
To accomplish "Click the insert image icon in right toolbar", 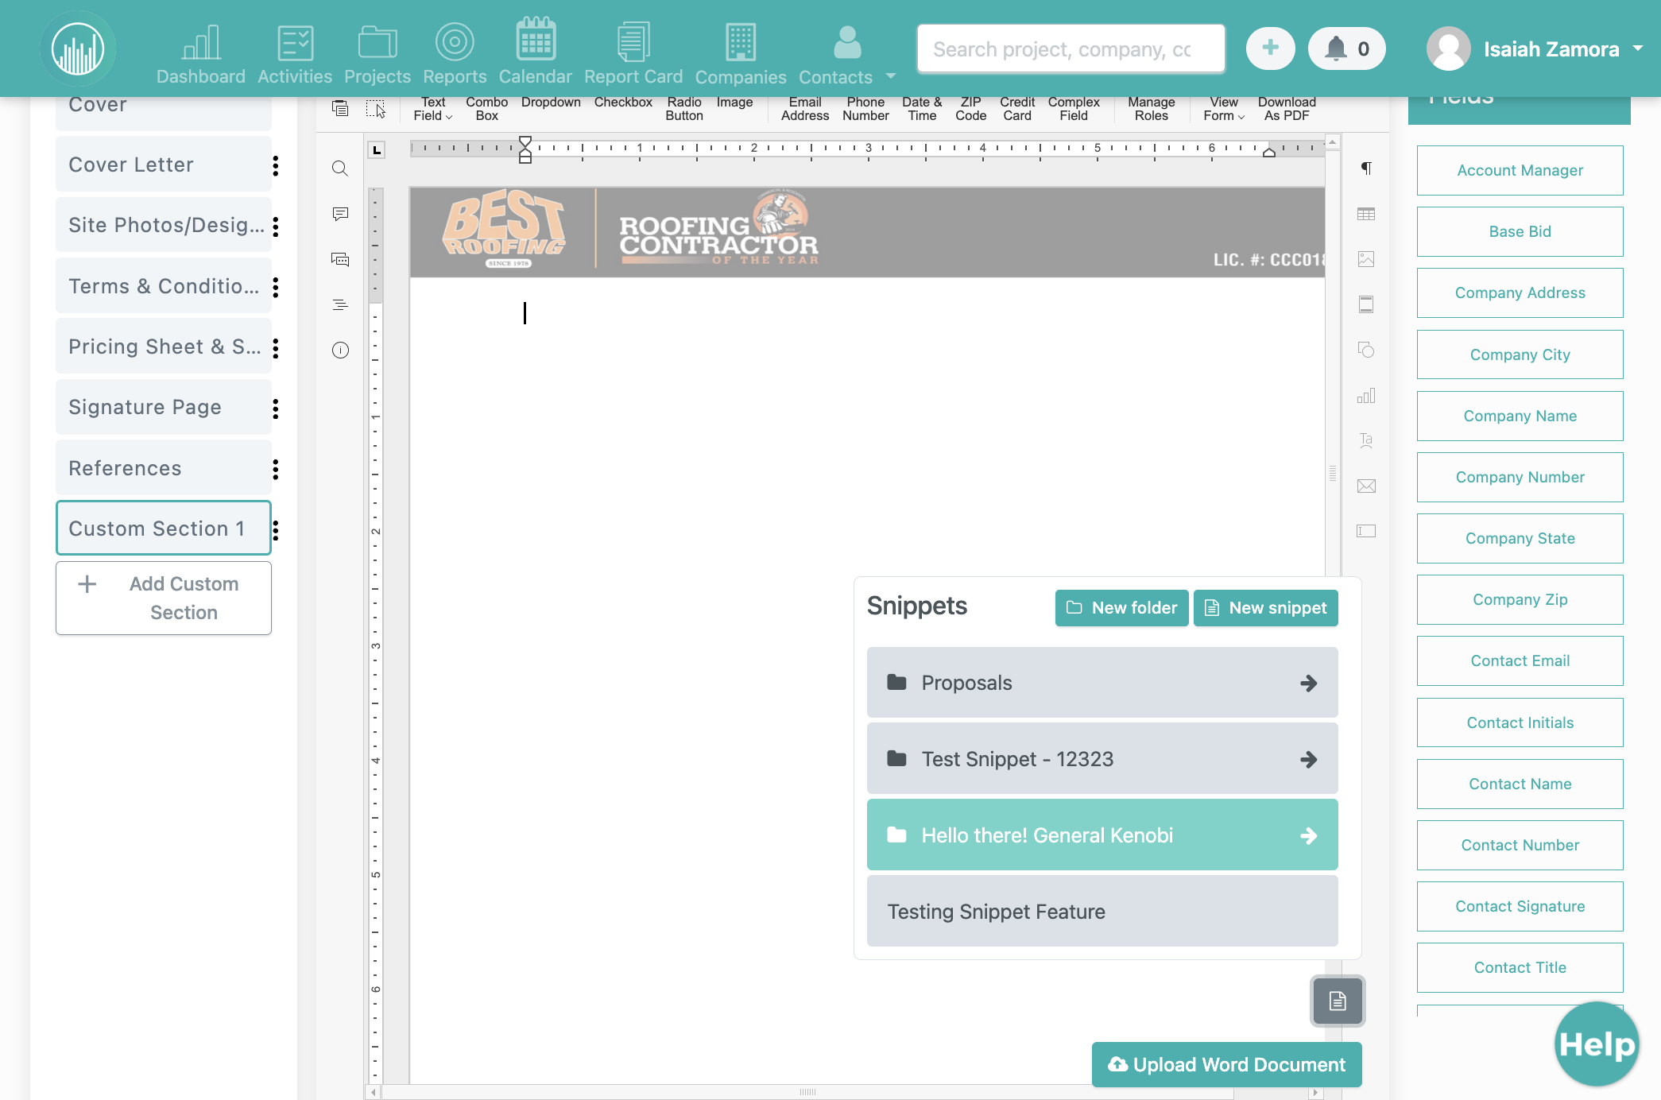I will [1366, 259].
